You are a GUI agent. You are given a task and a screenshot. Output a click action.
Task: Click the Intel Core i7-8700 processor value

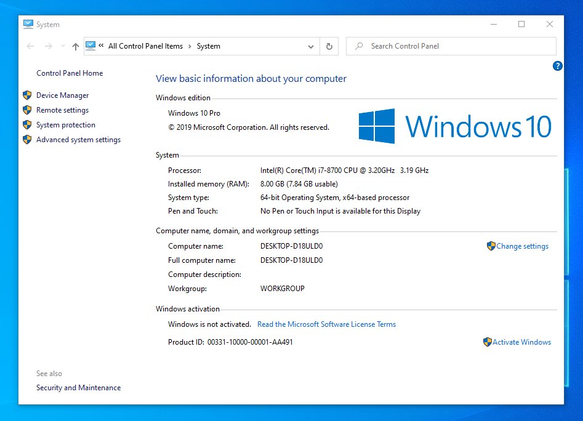(x=344, y=170)
